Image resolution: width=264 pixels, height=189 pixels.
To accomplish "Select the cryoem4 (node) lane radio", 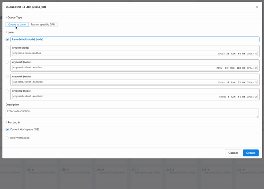I will pos(7,76).
